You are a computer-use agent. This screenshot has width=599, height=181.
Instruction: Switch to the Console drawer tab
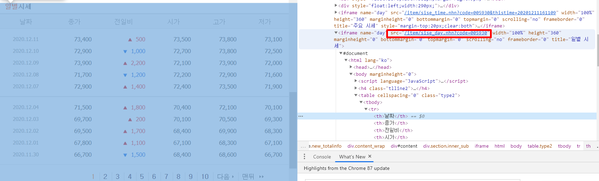point(322,157)
